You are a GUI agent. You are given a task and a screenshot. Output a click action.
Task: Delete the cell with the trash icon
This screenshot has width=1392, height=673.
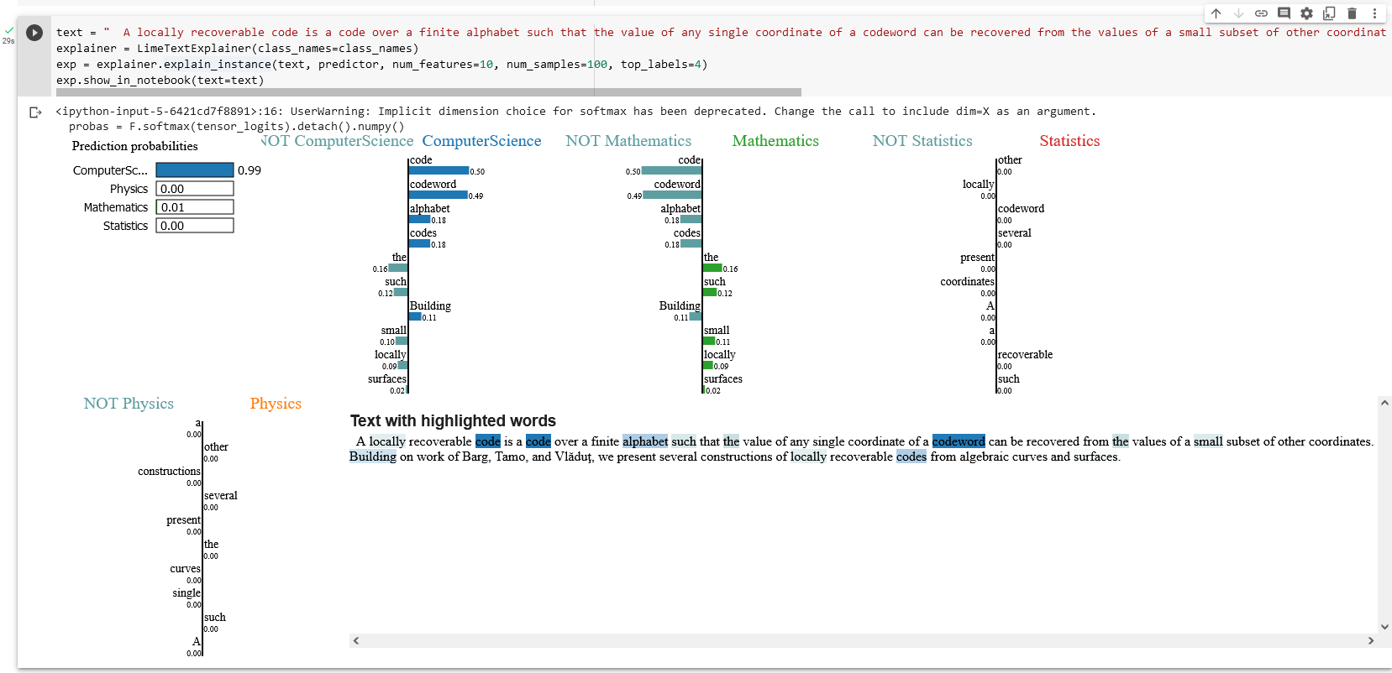(x=1352, y=13)
